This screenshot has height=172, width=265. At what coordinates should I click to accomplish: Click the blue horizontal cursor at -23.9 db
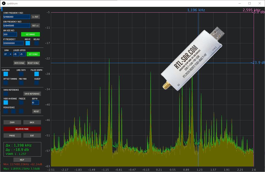[x=152, y=63]
